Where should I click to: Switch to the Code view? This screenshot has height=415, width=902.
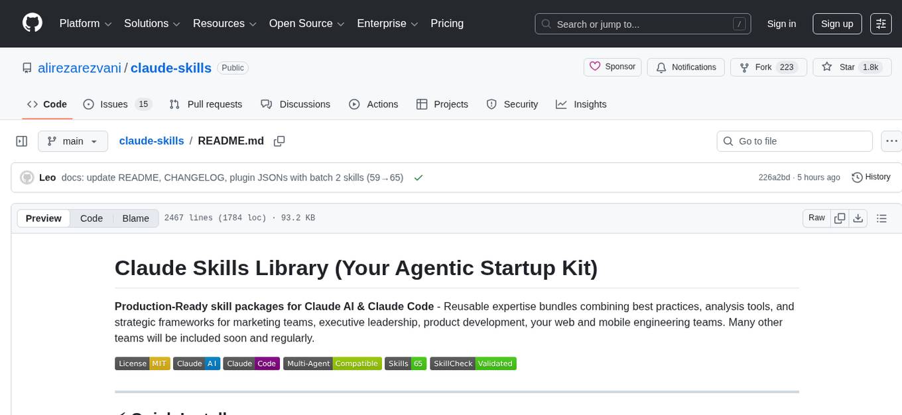[92, 218]
